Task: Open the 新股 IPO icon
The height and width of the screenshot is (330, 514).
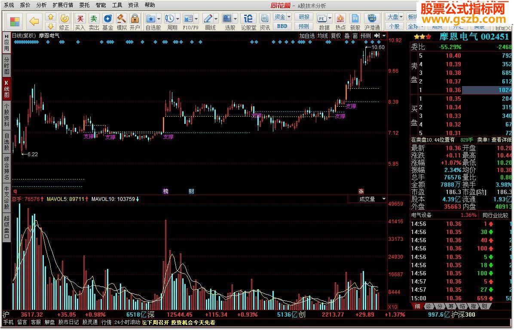Action: [355, 19]
